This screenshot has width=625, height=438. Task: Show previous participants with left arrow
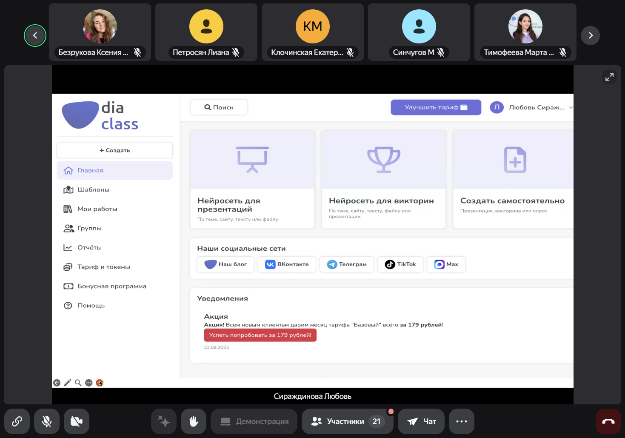pos(35,35)
